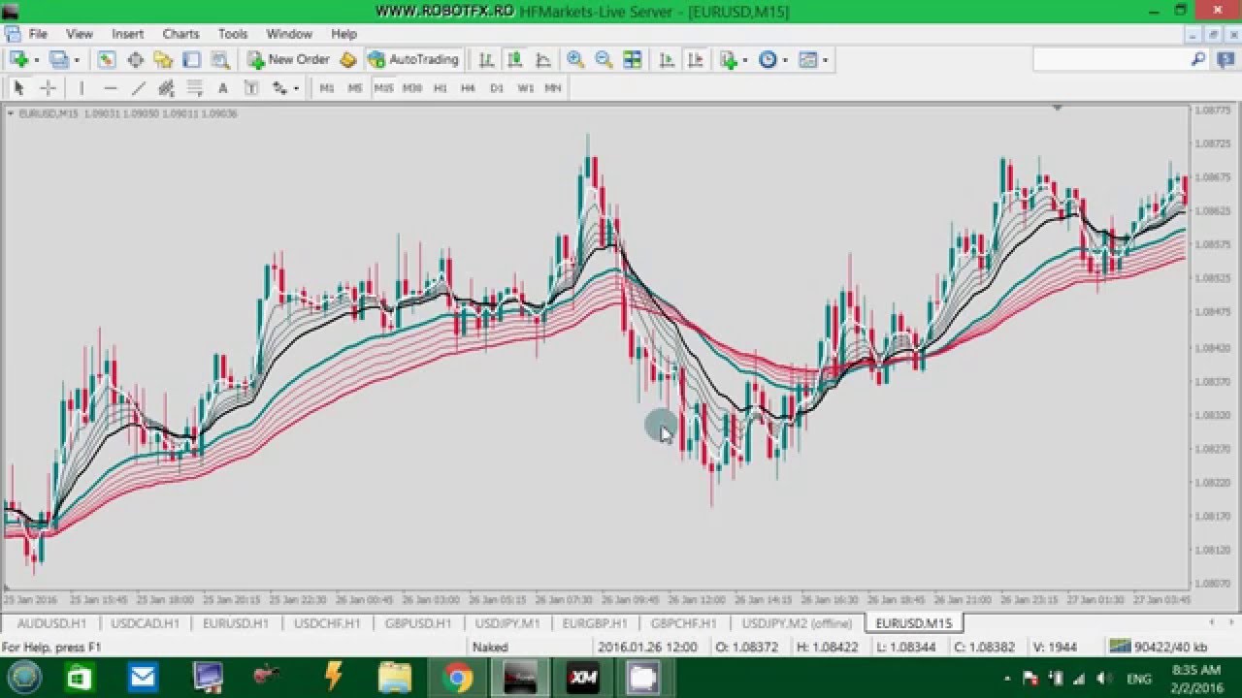Image resolution: width=1242 pixels, height=698 pixels.
Task: Click the New Order button
Action: 289,59
